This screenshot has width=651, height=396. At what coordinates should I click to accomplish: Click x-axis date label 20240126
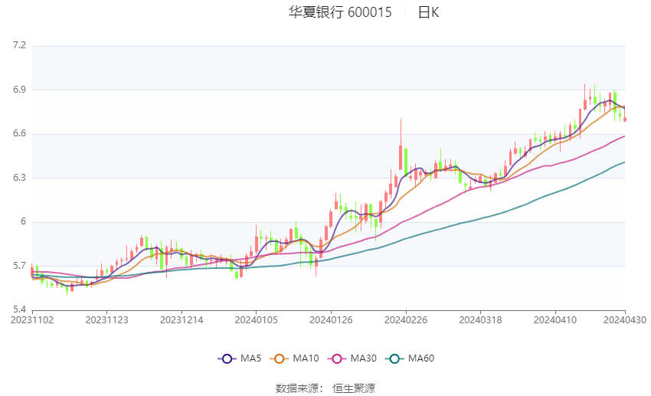point(331,320)
